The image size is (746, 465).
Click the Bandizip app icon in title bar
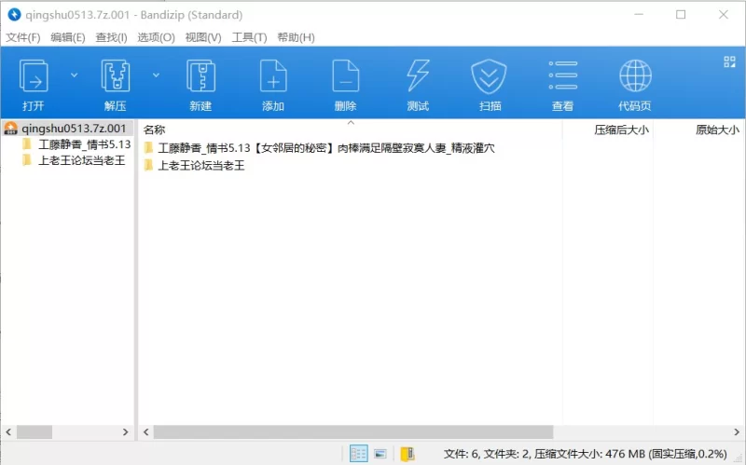pyautogui.click(x=14, y=15)
